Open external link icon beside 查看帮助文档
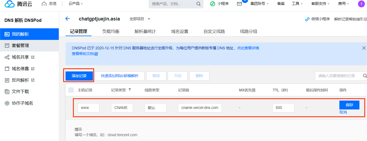 [96, 54]
